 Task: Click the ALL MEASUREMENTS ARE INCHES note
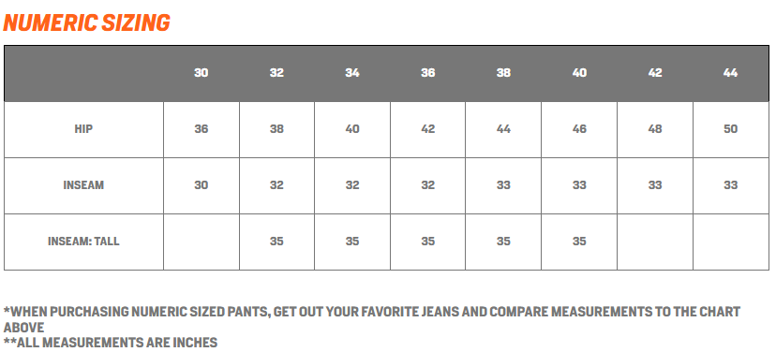tap(111, 343)
